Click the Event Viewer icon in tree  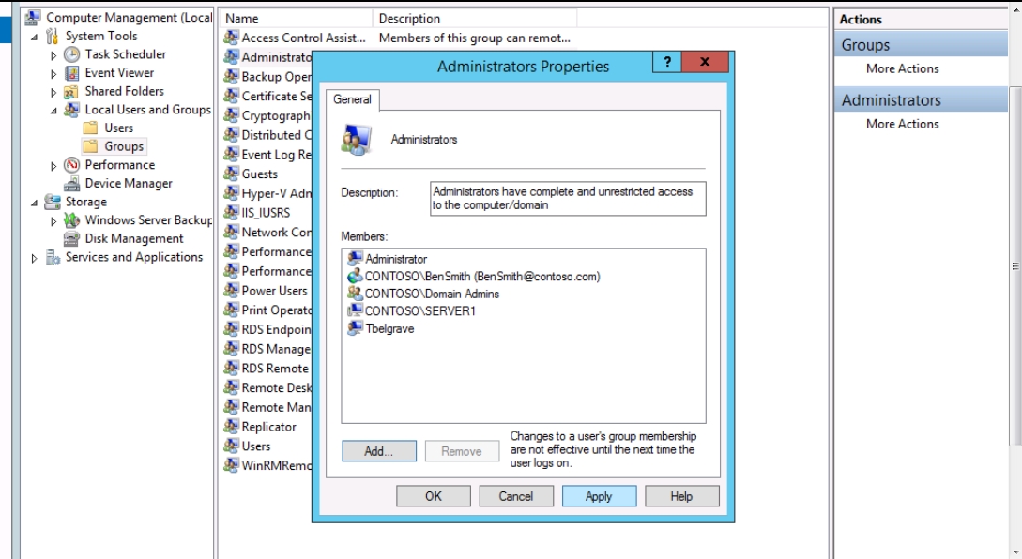(71, 73)
